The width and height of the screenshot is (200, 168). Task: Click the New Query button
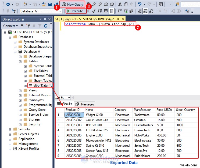(x=73, y=5)
